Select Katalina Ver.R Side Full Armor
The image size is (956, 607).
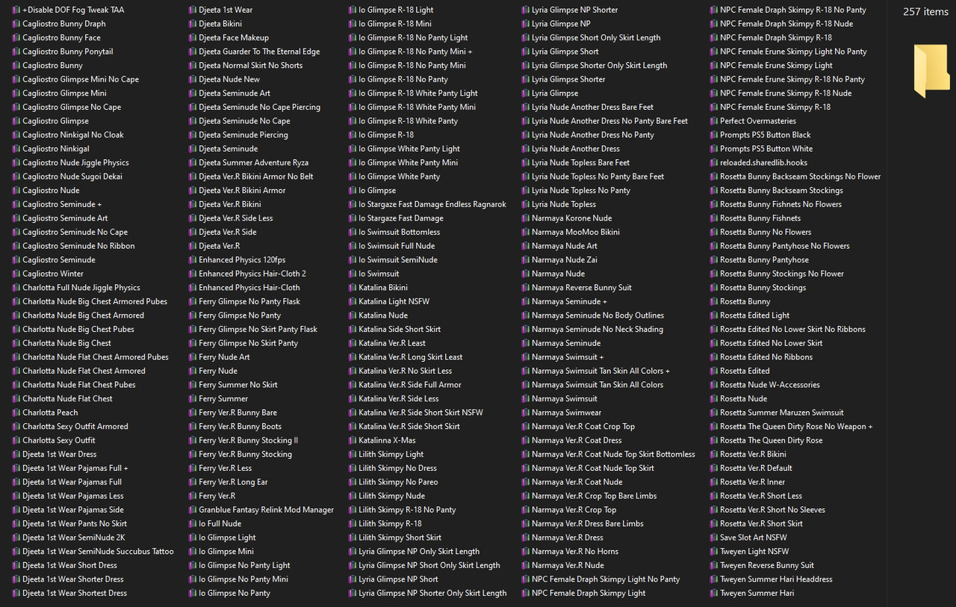point(410,385)
